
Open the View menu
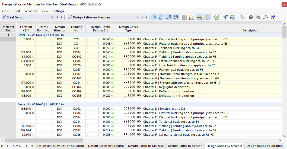[x=45, y=11]
